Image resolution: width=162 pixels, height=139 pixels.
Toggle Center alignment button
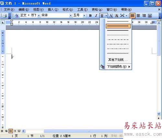click(x=138, y=16)
